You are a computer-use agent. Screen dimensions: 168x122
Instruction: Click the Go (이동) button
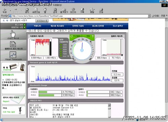[x=156, y=16]
